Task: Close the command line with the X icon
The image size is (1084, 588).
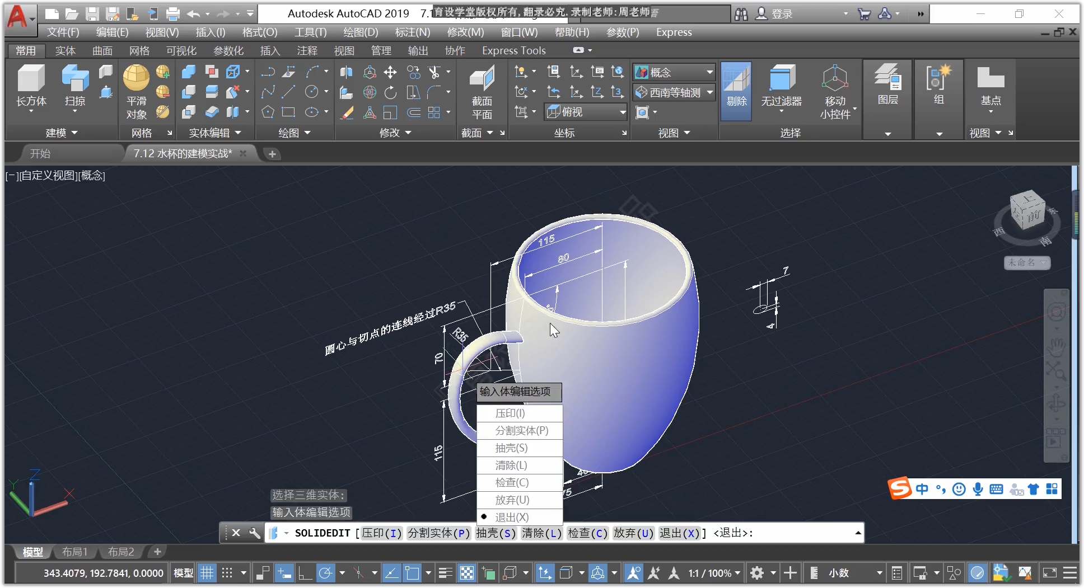Action: (x=236, y=533)
